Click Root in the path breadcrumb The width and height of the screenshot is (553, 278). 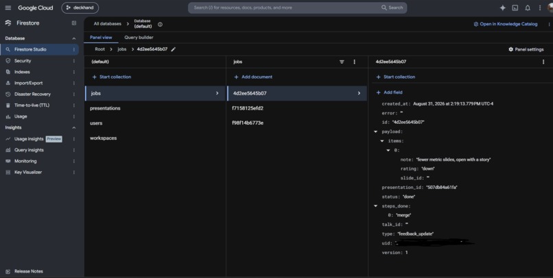pyautogui.click(x=99, y=49)
